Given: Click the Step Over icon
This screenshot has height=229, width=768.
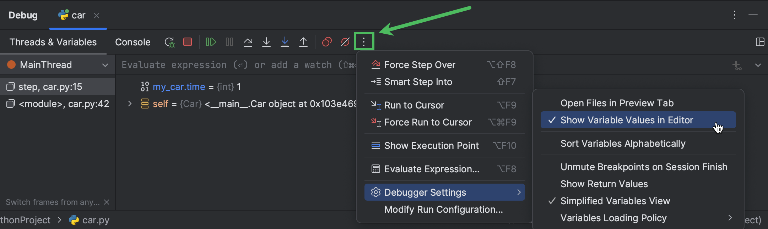Looking at the screenshot, I should click(248, 42).
